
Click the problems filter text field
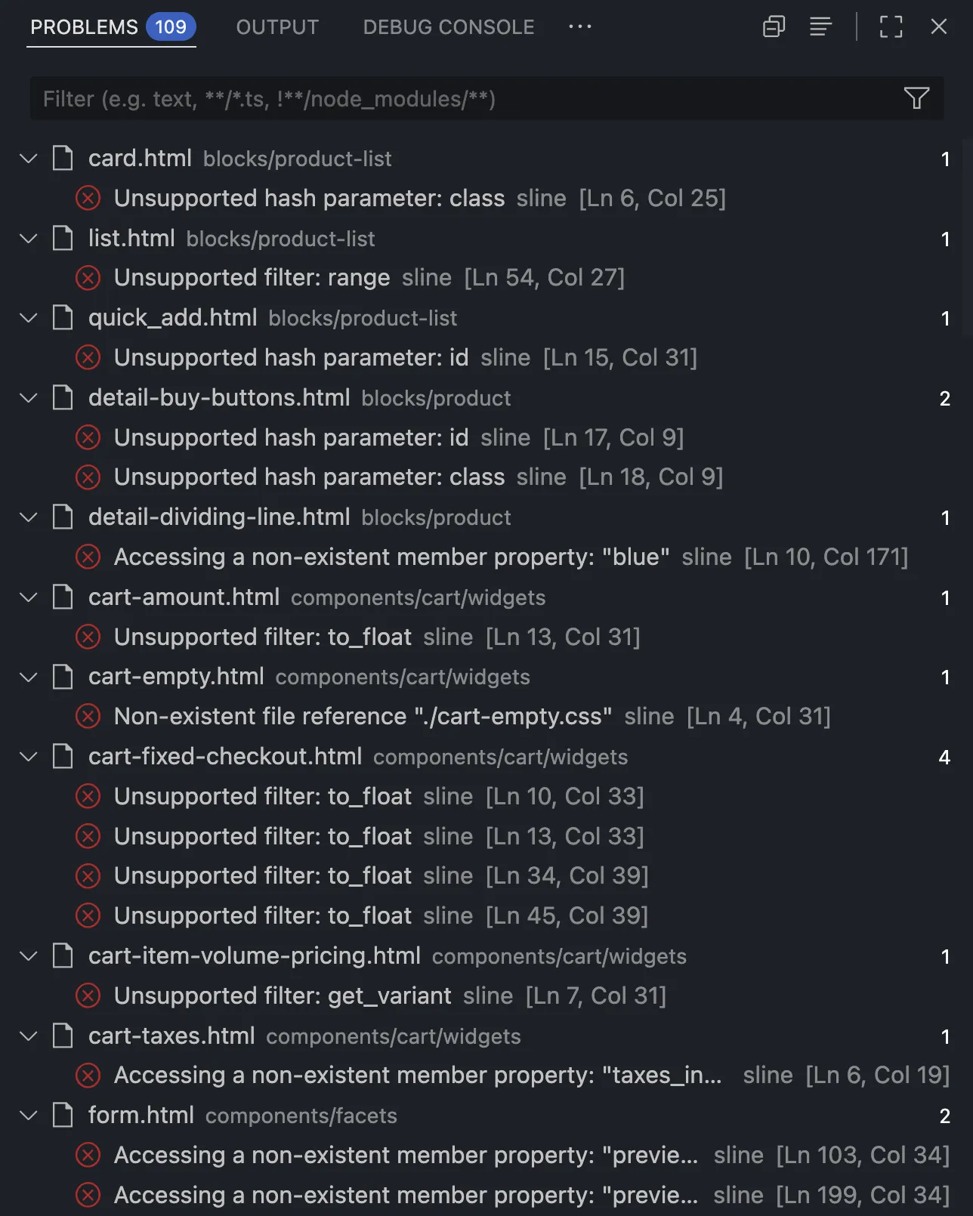[453, 99]
